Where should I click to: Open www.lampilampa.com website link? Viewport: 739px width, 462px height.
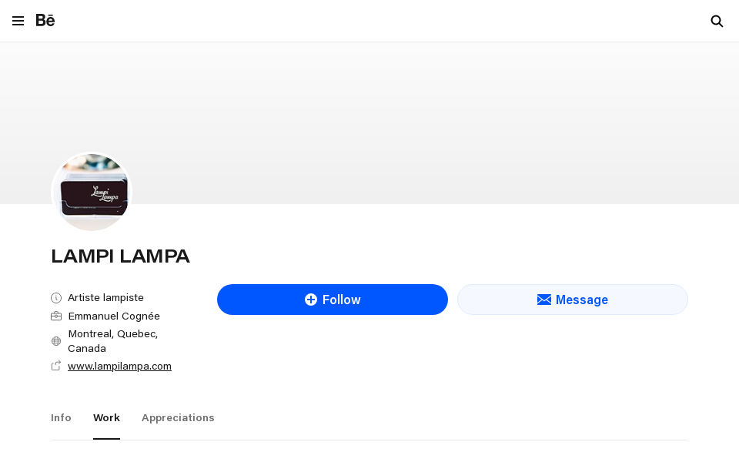tap(119, 366)
